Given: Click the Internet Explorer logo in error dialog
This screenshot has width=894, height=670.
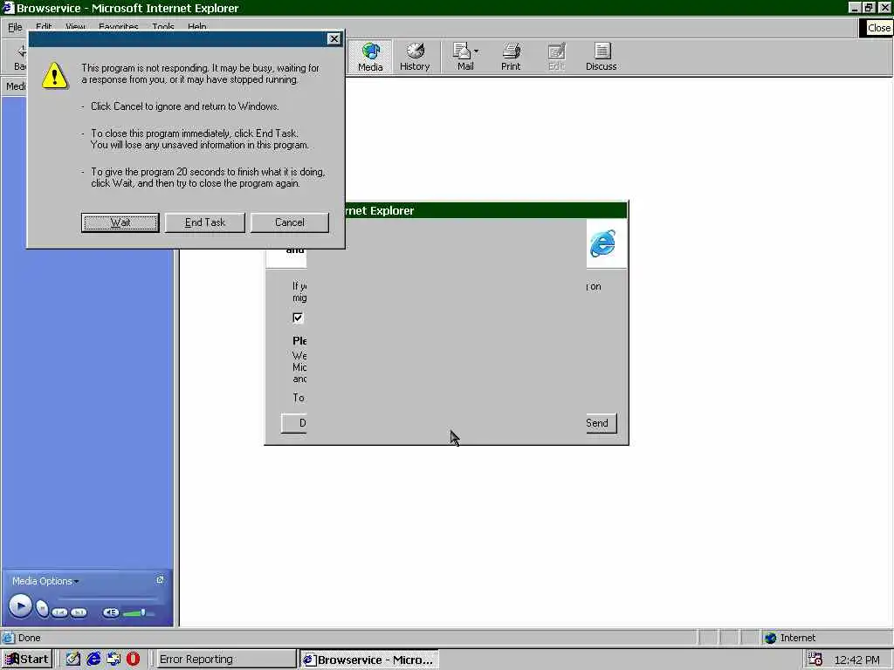Looking at the screenshot, I should 602,243.
